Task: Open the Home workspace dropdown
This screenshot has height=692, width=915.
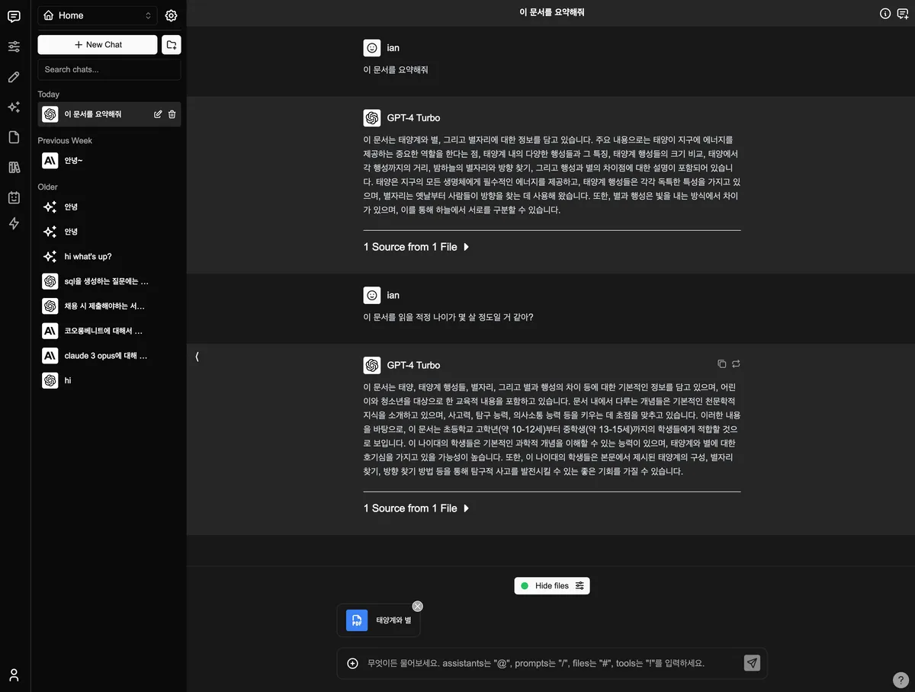Action: pyautogui.click(x=98, y=15)
